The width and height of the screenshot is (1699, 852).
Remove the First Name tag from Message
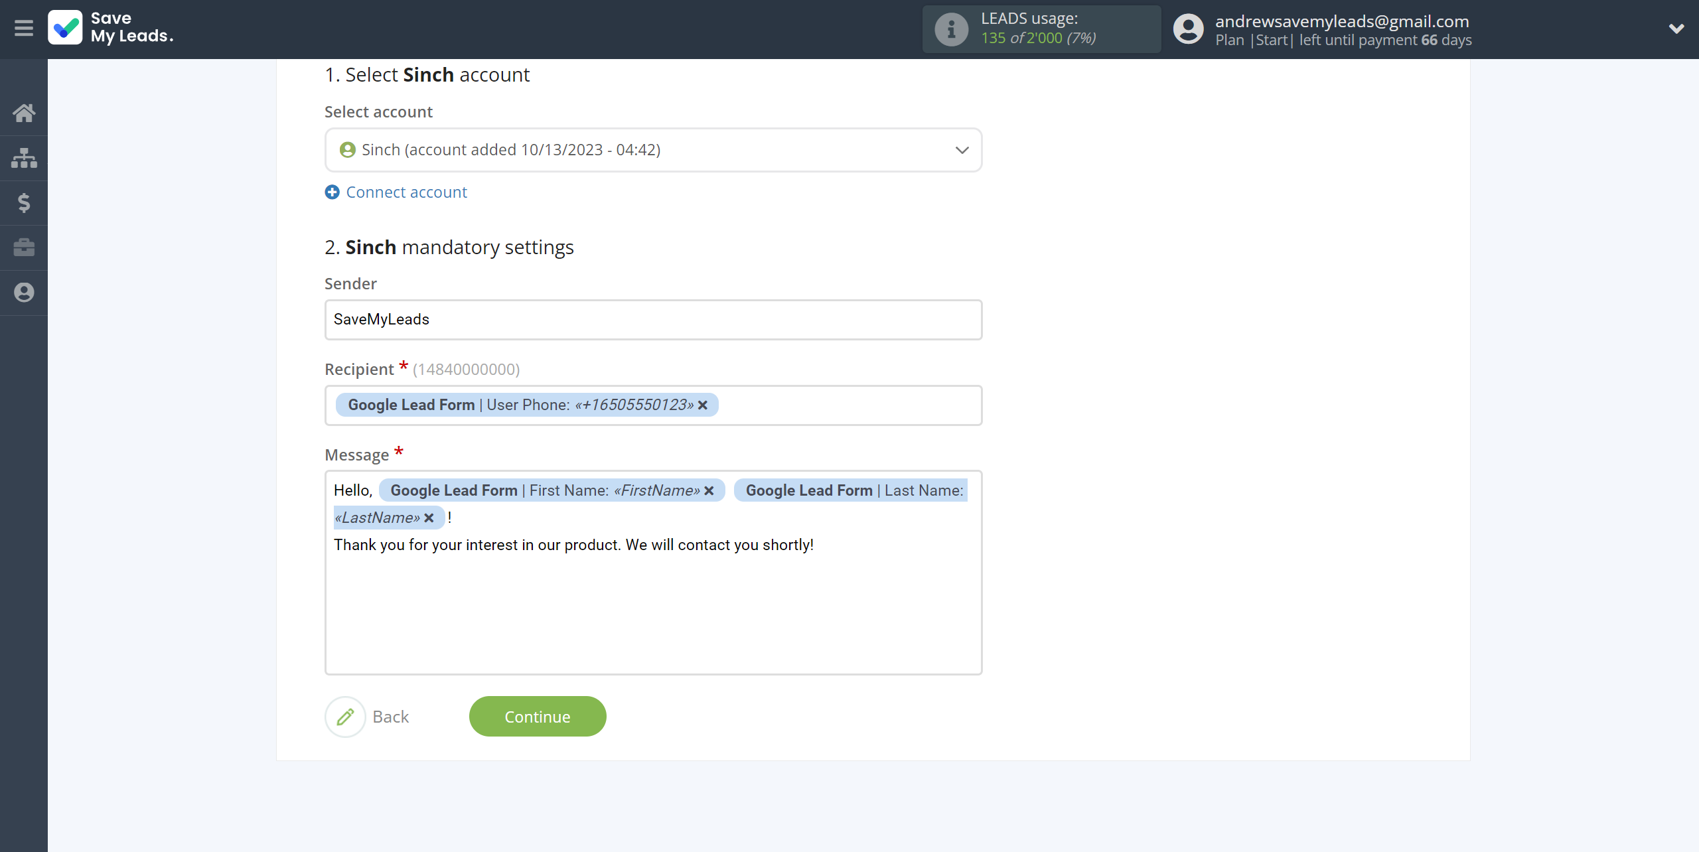click(709, 491)
